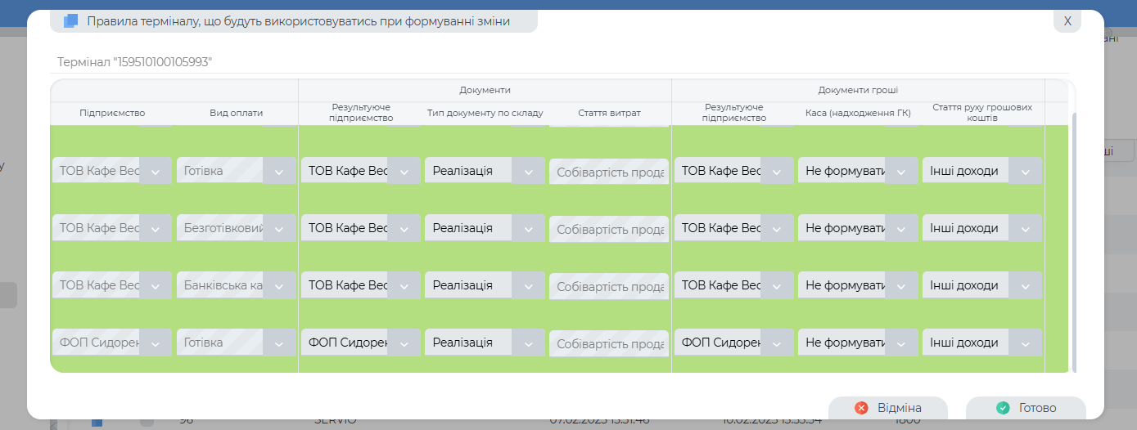
Task: Expand first row Каса Не формувати dropdown
Action: tap(901, 172)
